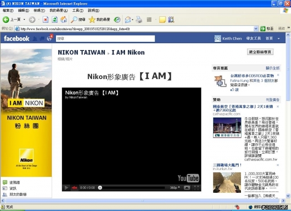Open the YouTube logo in the player
Screen dimensions: 291x211
coord(188,178)
